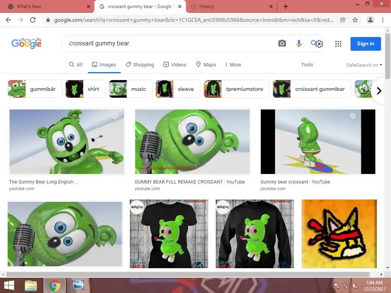Filter by tpremiumstore chip
391x293 pixels.
point(236,89)
